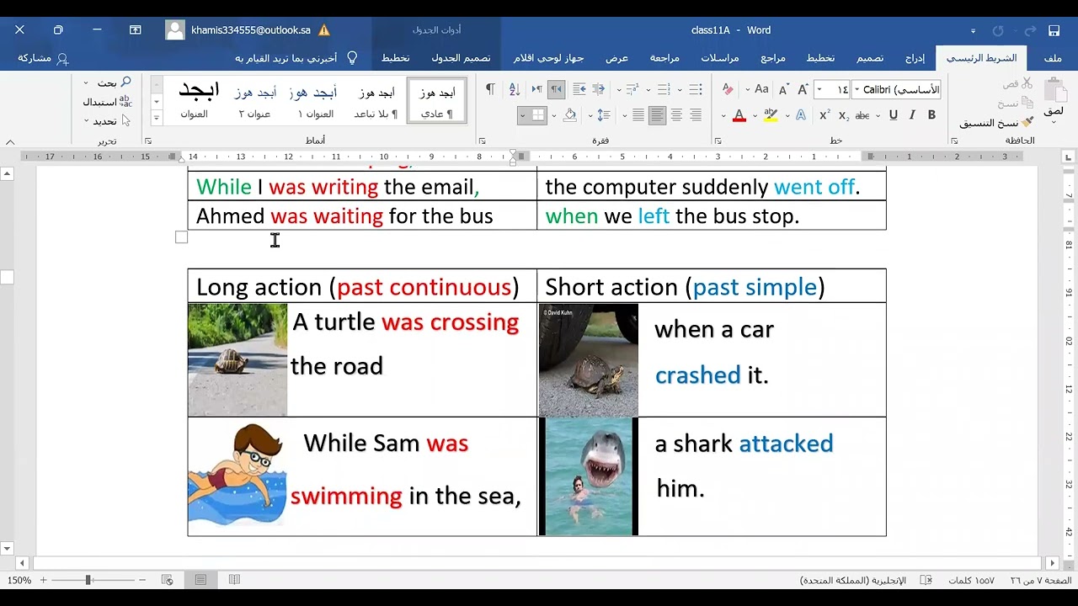The width and height of the screenshot is (1078, 606).
Task: Expand the styles gallery
Action: pos(157,118)
